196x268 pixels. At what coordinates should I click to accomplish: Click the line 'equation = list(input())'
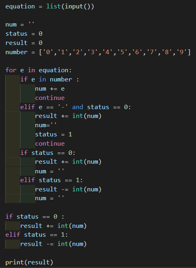[x=50, y=6]
